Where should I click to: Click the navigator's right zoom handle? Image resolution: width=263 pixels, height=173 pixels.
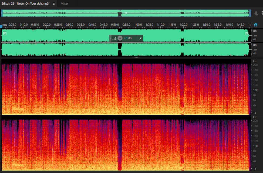(250, 13)
